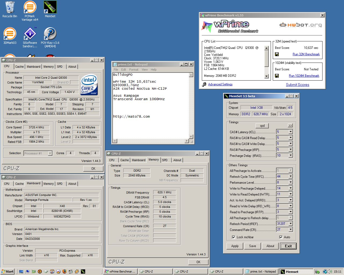Click the wPrime title bar logo icon
The image size is (344, 275).
[202, 15]
